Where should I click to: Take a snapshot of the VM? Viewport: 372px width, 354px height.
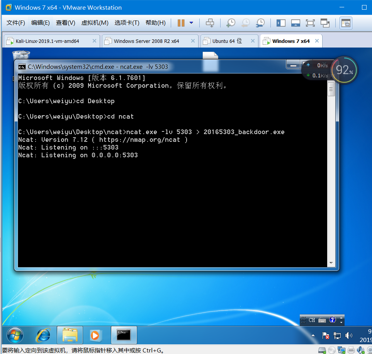coord(231,23)
